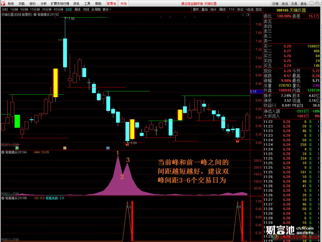
Task: Click the 换手 7.24% value
Action: (x=286, y=96)
